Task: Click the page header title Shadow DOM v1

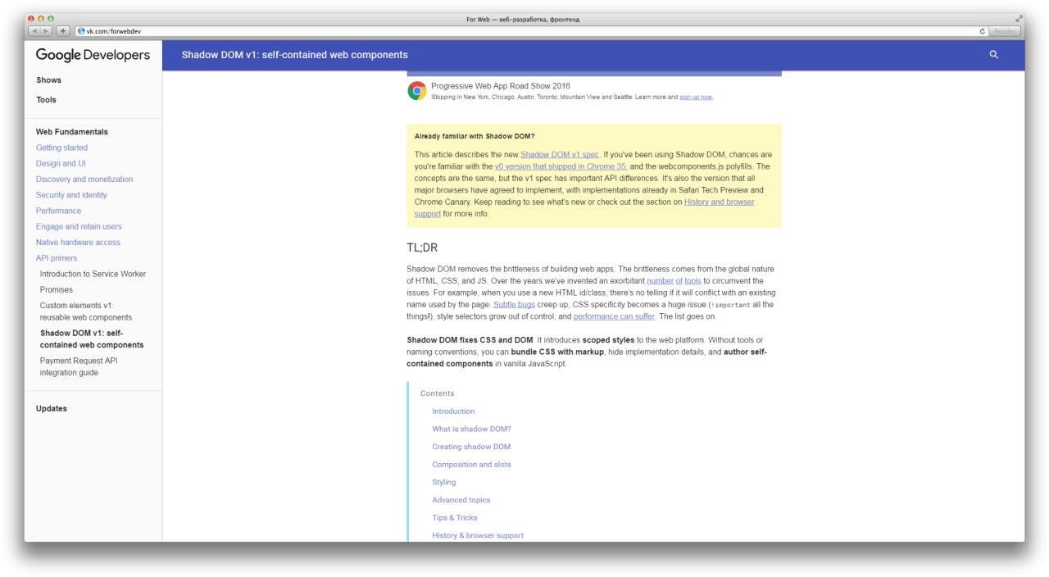Action: (x=295, y=55)
